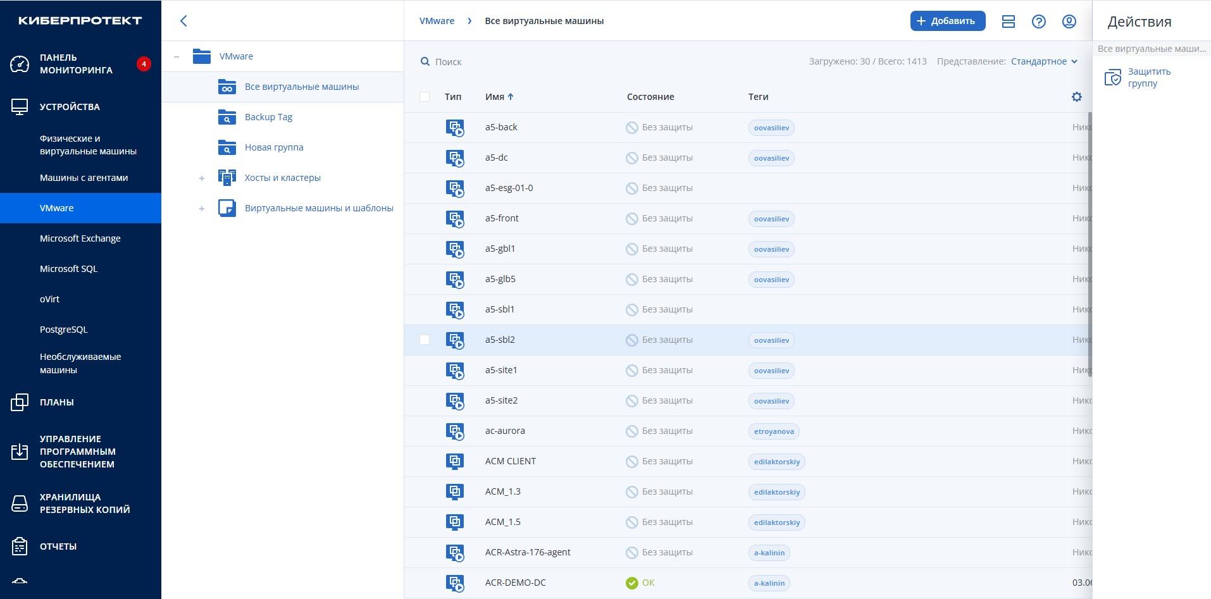Click the Protect group shield icon

click(x=1112, y=78)
